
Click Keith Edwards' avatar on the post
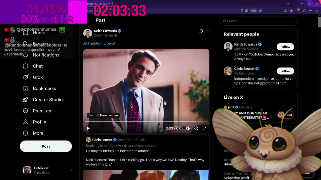tap(88, 33)
